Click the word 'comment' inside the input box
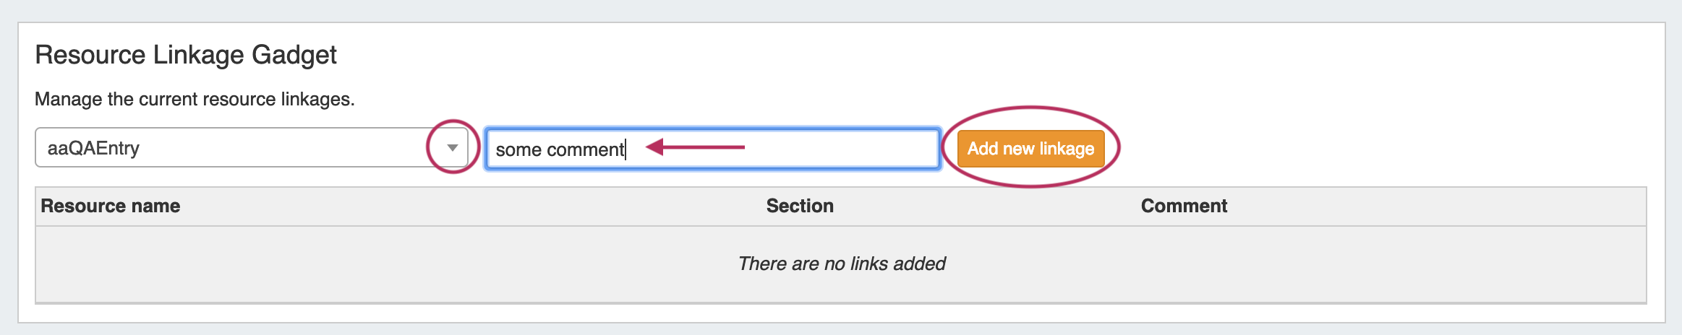Image resolution: width=1682 pixels, height=335 pixels. click(x=585, y=149)
